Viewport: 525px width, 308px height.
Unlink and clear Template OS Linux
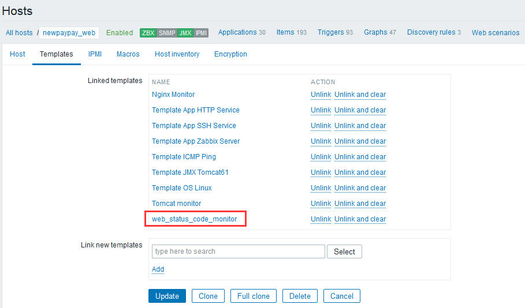pos(360,188)
